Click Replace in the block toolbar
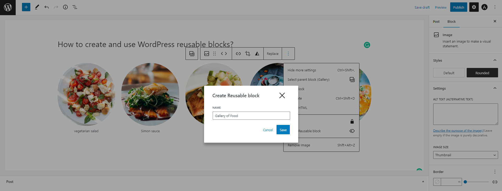The height and width of the screenshot is (191, 502). pos(273,54)
